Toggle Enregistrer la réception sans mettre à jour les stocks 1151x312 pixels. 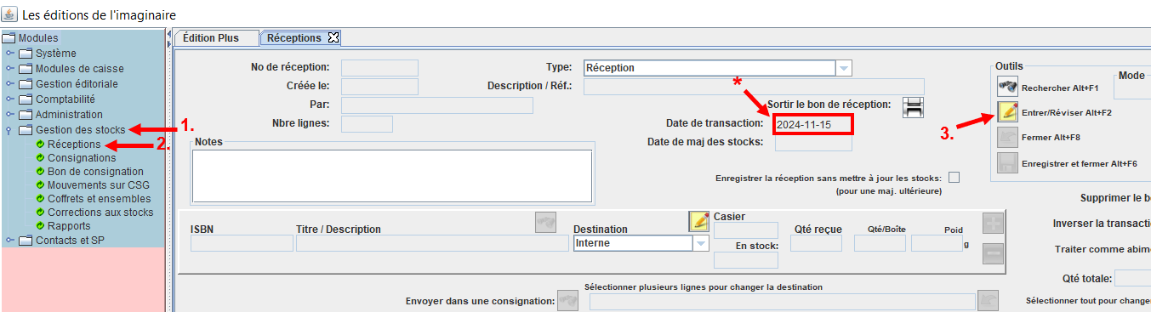click(x=954, y=178)
